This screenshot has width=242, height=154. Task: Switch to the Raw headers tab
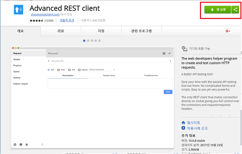click(x=68, y=75)
